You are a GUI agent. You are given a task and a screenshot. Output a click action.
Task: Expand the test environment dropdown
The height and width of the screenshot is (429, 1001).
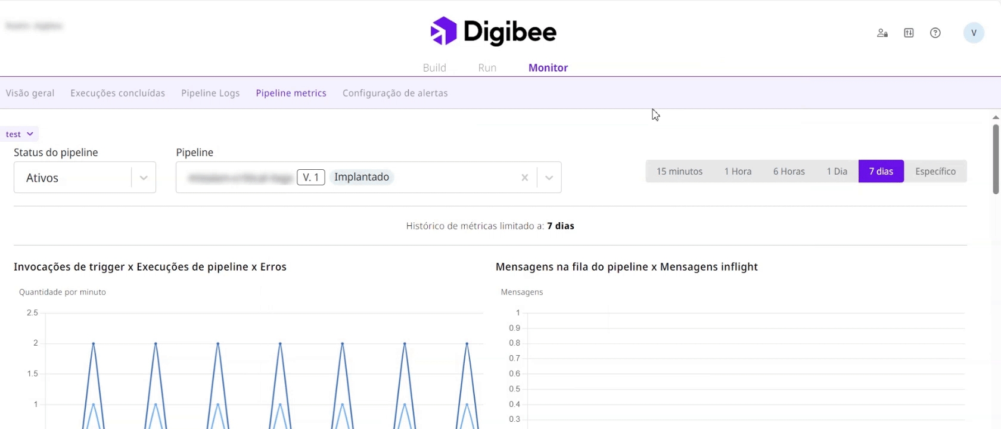pos(20,134)
